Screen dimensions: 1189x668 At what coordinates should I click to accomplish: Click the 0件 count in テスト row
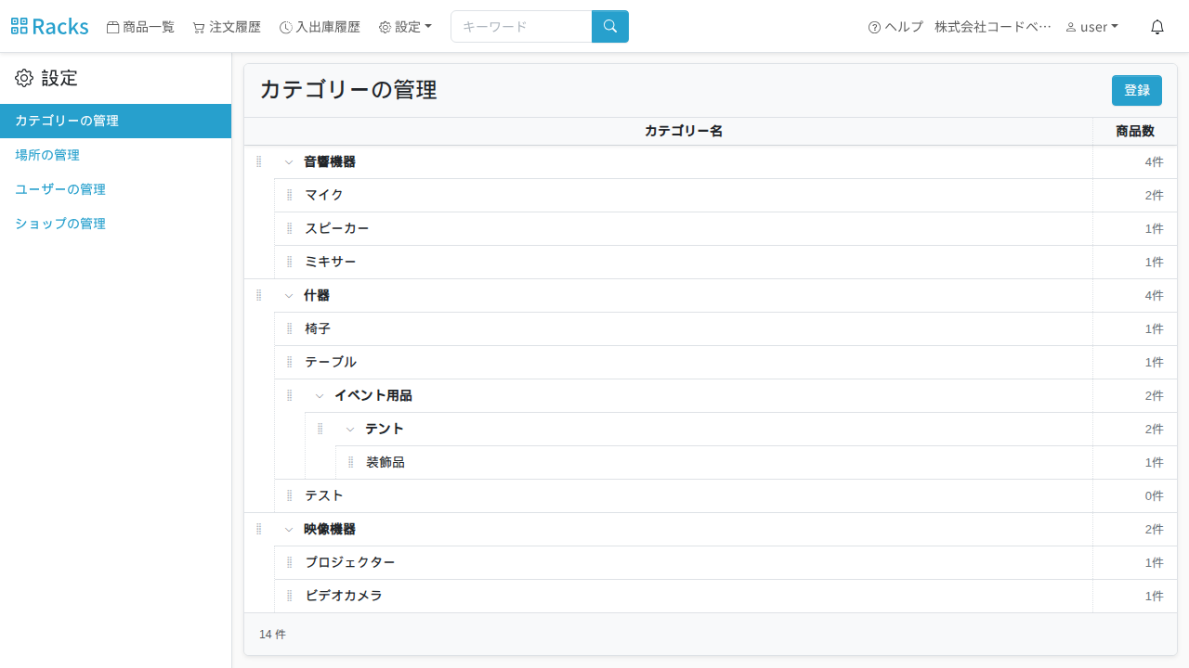click(1154, 495)
